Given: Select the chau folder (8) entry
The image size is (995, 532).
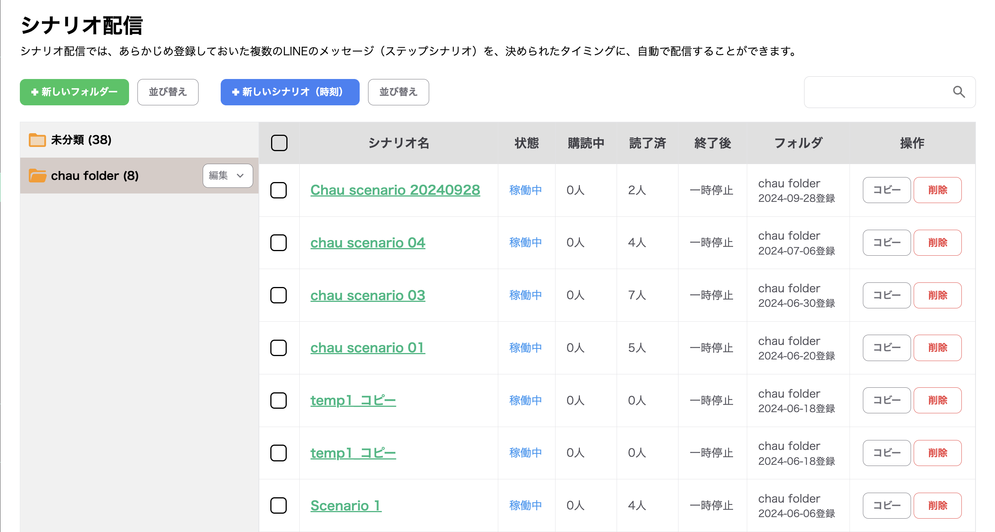Looking at the screenshot, I should [x=139, y=176].
